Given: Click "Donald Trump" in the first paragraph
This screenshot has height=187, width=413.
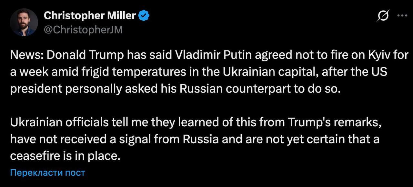Looking at the screenshot, I should point(85,55).
